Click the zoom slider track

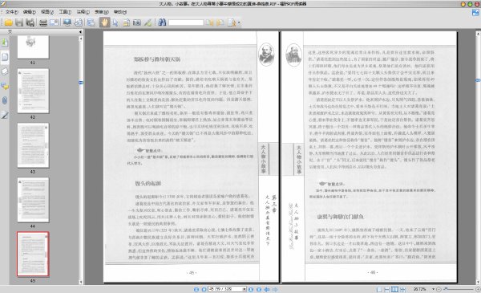459,289
